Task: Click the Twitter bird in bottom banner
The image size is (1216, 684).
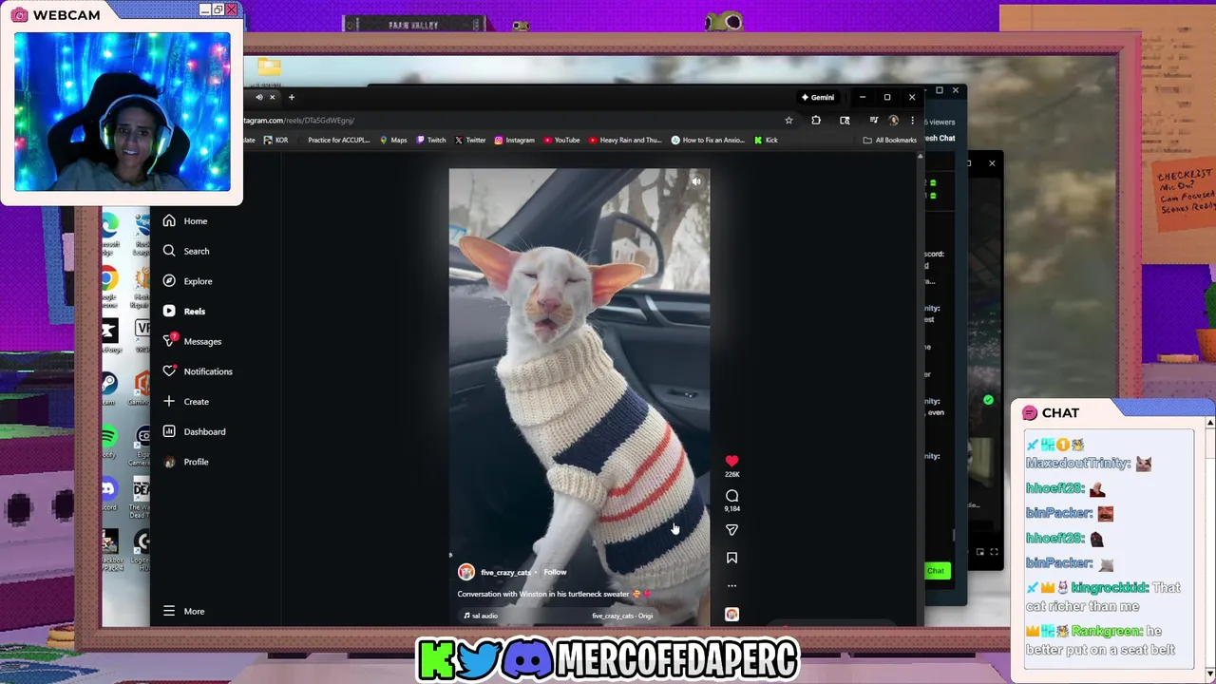Action: pyautogui.click(x=480, y=658)
